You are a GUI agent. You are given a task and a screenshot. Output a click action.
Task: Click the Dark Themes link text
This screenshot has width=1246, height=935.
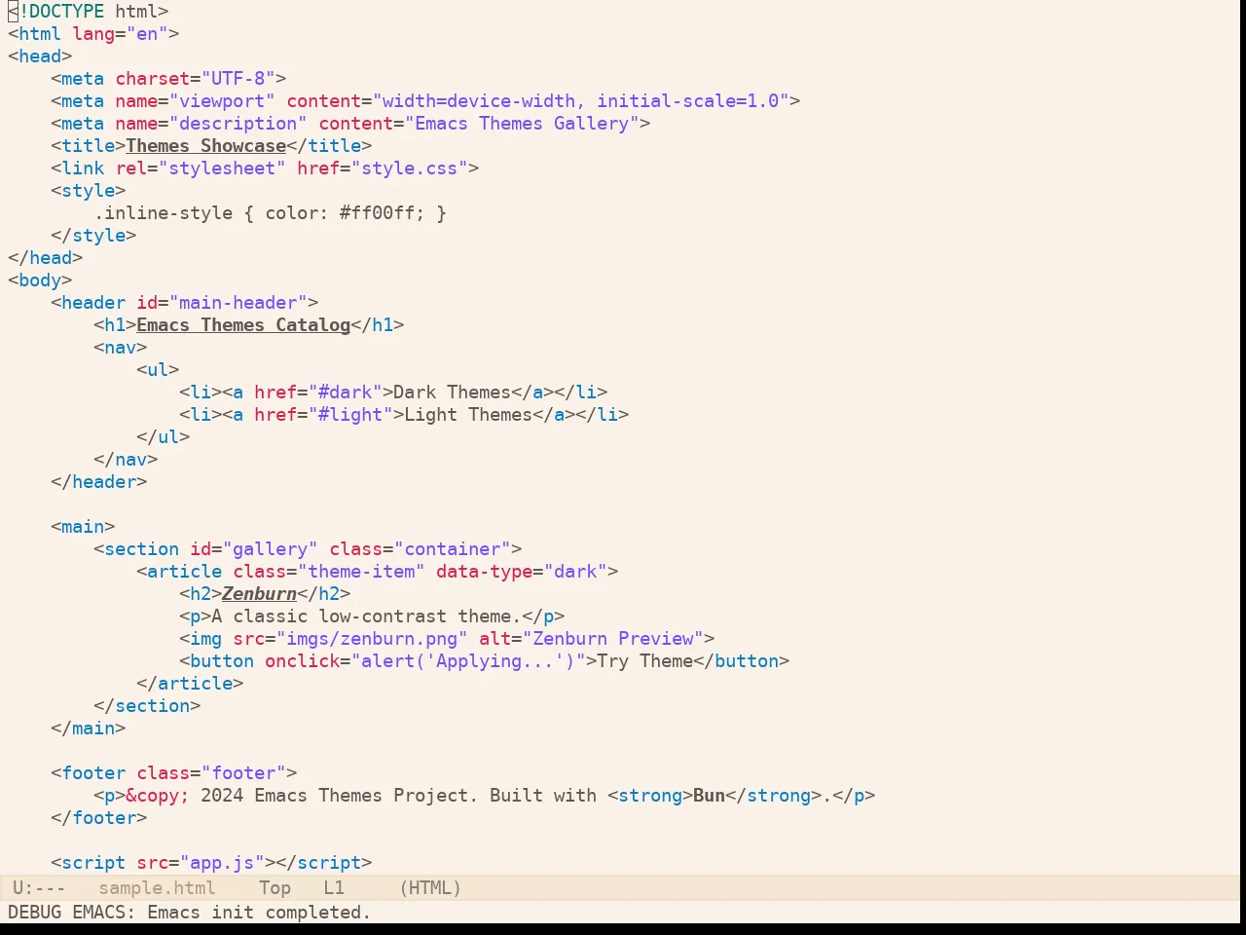[x=453, y=393]
